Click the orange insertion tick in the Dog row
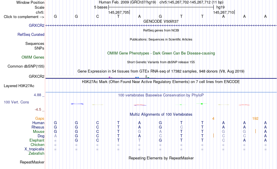This screenshot has height=169, width=277. point(213,135)
